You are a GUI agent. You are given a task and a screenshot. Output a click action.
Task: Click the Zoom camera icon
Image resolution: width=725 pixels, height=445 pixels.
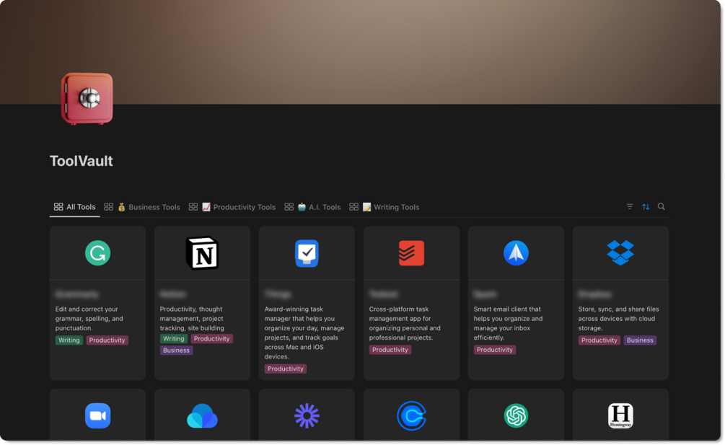97,415
